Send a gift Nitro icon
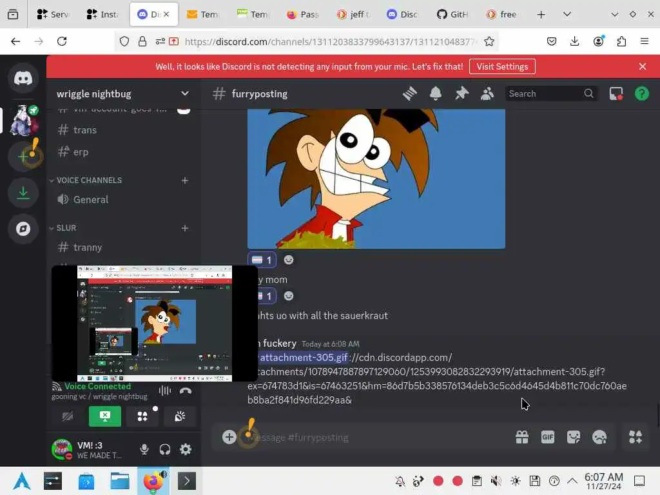The height and width of the screenshot is (495, 660). coord(522,437)
